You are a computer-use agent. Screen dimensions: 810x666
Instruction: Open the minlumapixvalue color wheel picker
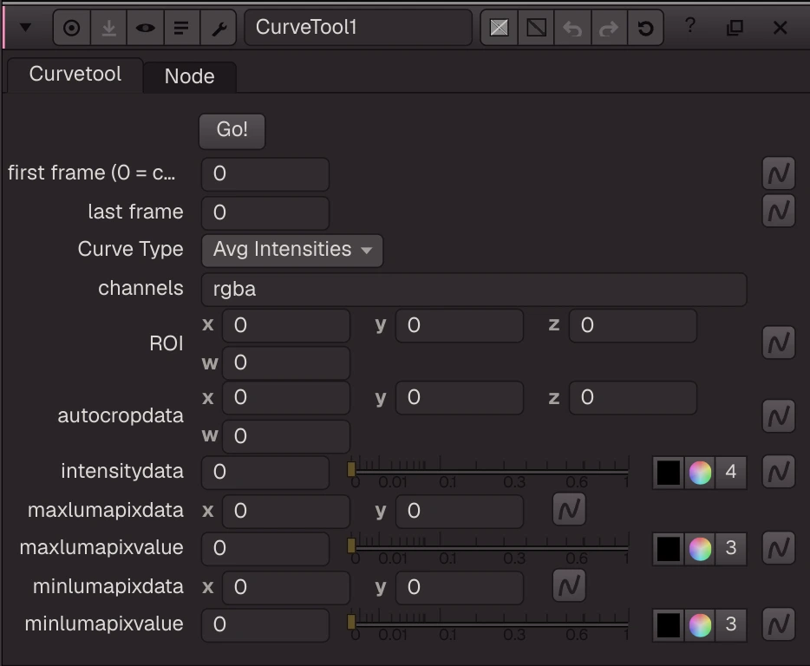click(700, 625)
